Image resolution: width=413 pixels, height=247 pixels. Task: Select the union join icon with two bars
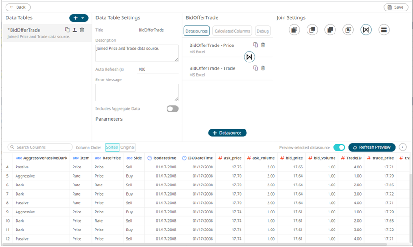[x=384, y=30]
